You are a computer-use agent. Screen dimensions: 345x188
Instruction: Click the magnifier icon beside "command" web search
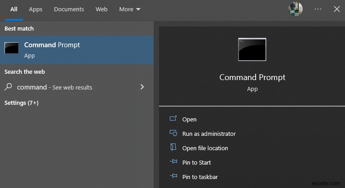[9, 87]
